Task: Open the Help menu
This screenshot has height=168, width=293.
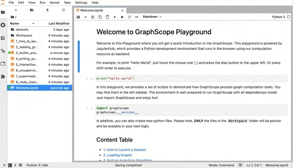Action: click(95, 3)
